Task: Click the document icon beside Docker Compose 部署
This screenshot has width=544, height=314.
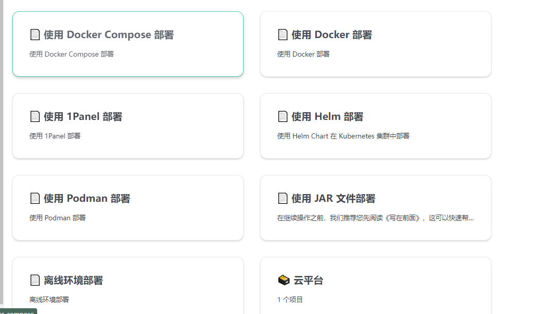Action: [35, 34]
